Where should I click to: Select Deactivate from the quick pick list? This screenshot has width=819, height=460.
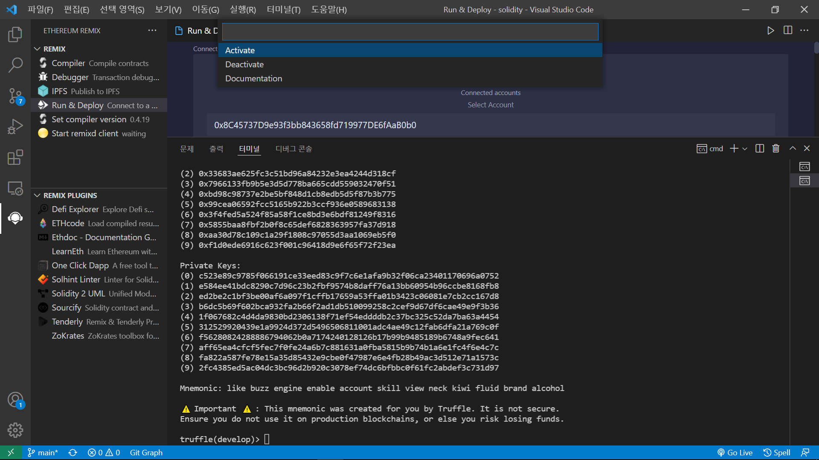244,64
